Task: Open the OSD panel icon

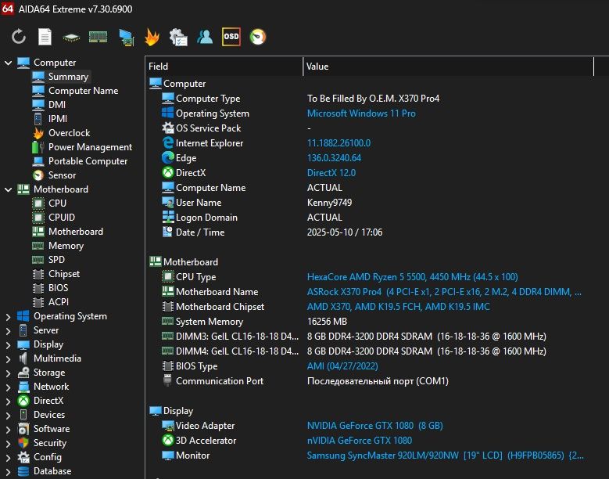Action: click(231, 37)
